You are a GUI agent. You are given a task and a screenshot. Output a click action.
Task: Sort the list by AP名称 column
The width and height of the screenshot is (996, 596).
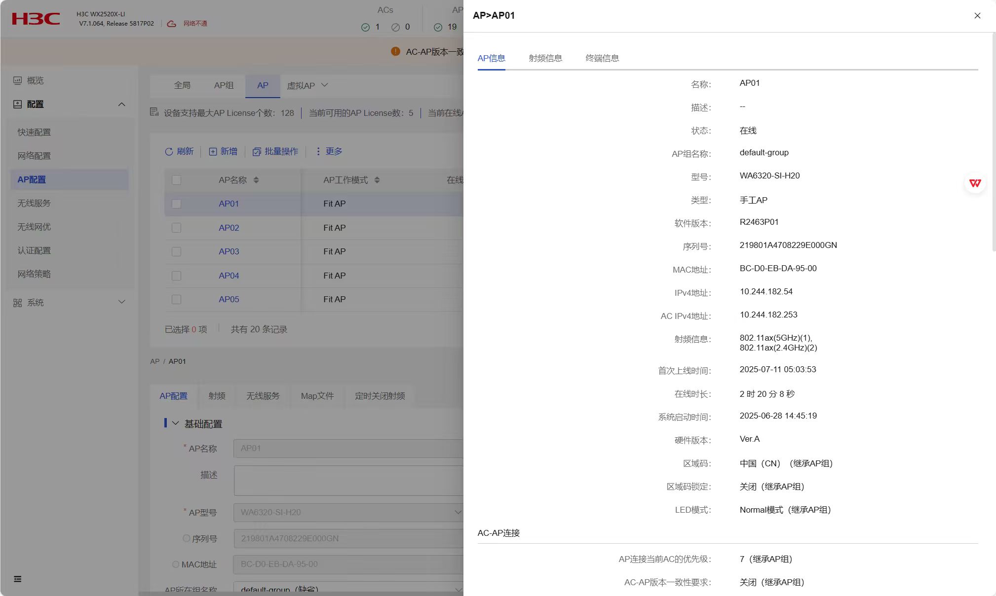pos(256,180)
